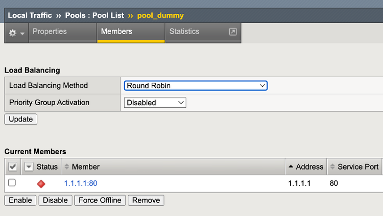383x216 pixels.
Task: Expand the Priority Group Activation dropdown
Action: click(x=155, y=103)
